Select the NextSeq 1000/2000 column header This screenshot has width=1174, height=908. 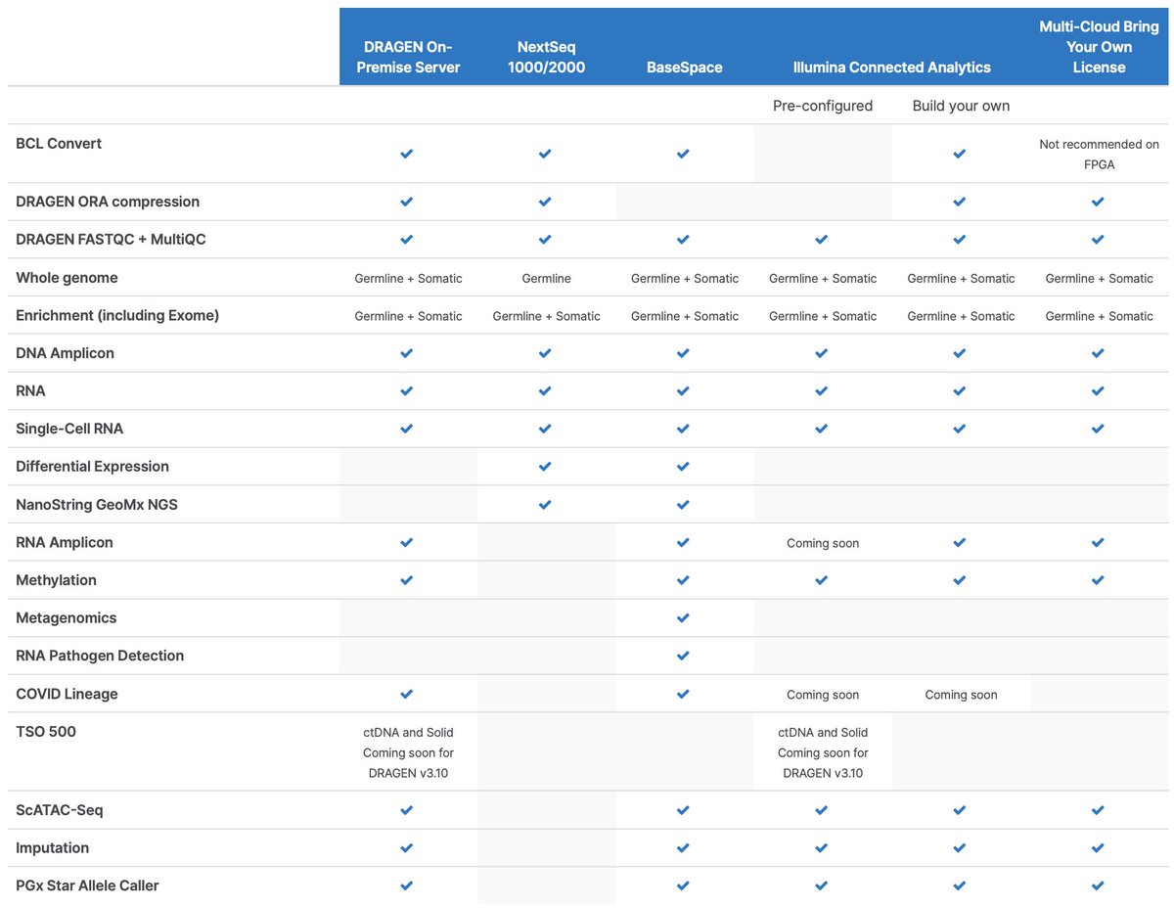point(546,57)
